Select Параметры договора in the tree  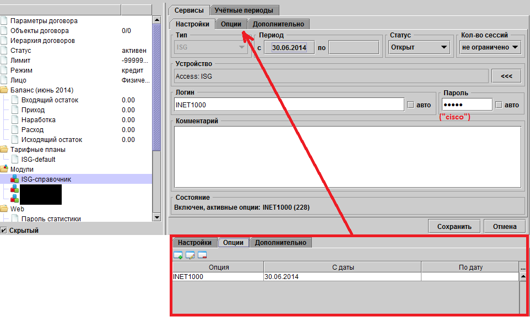44,20
